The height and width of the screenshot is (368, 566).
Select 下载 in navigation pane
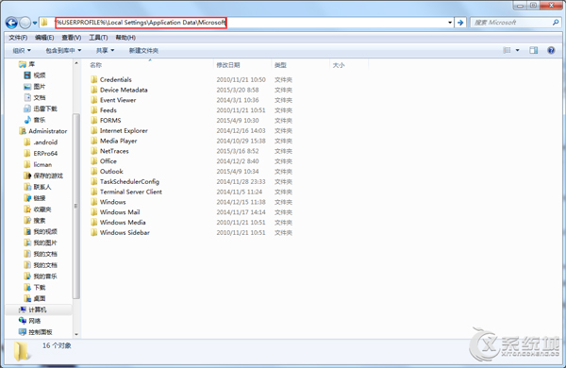35,288
